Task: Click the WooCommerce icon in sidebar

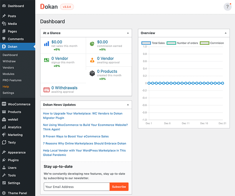Action: pos(4,104)
